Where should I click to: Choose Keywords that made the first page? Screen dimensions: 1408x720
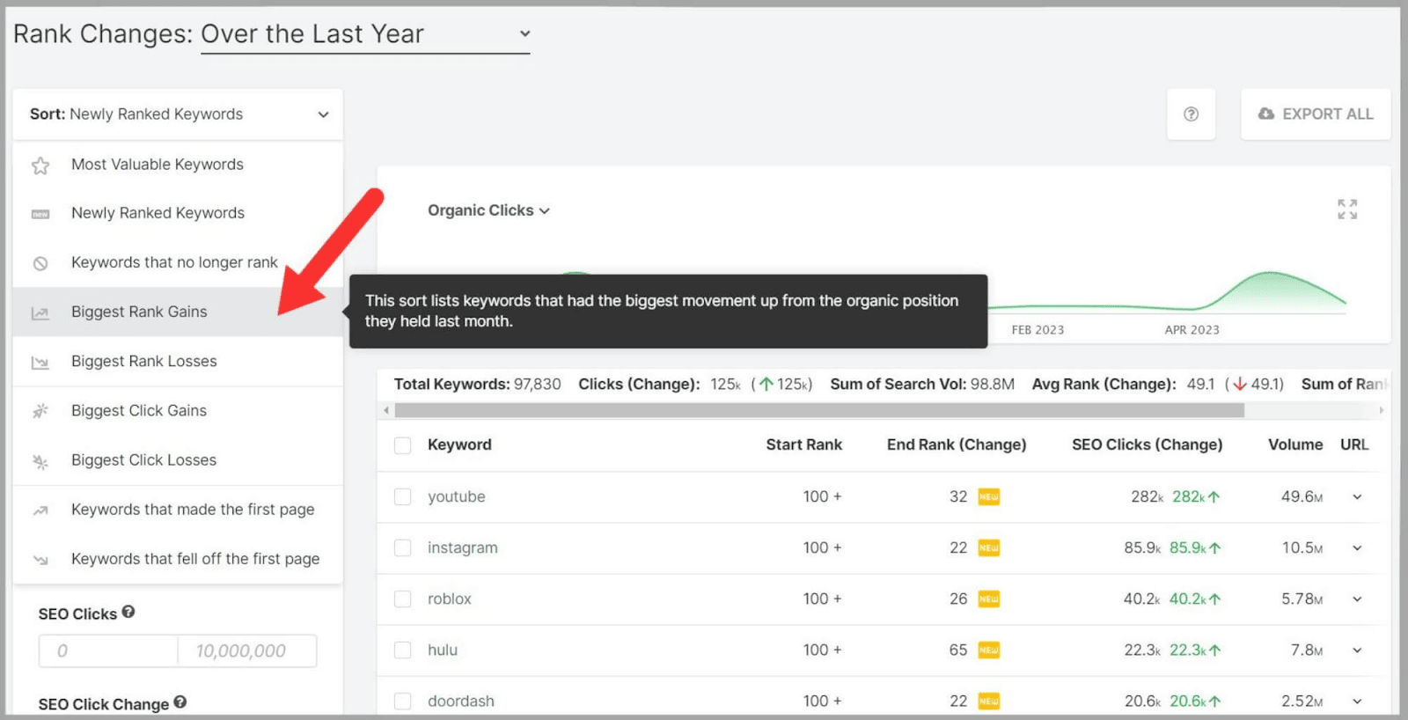[192, 510]
